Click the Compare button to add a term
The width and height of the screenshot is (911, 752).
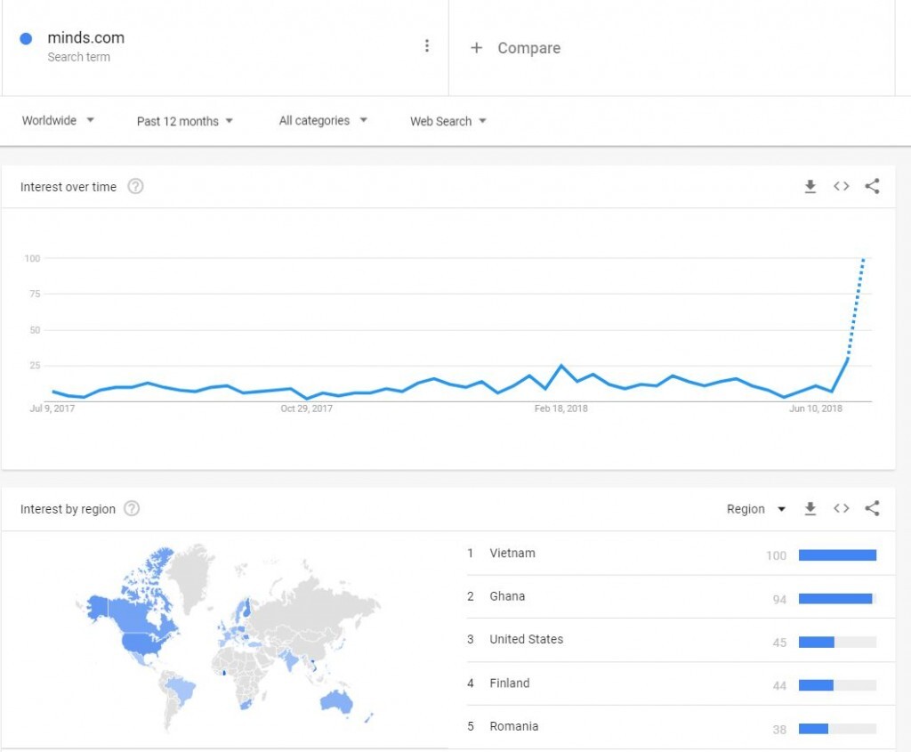point(517,48)
